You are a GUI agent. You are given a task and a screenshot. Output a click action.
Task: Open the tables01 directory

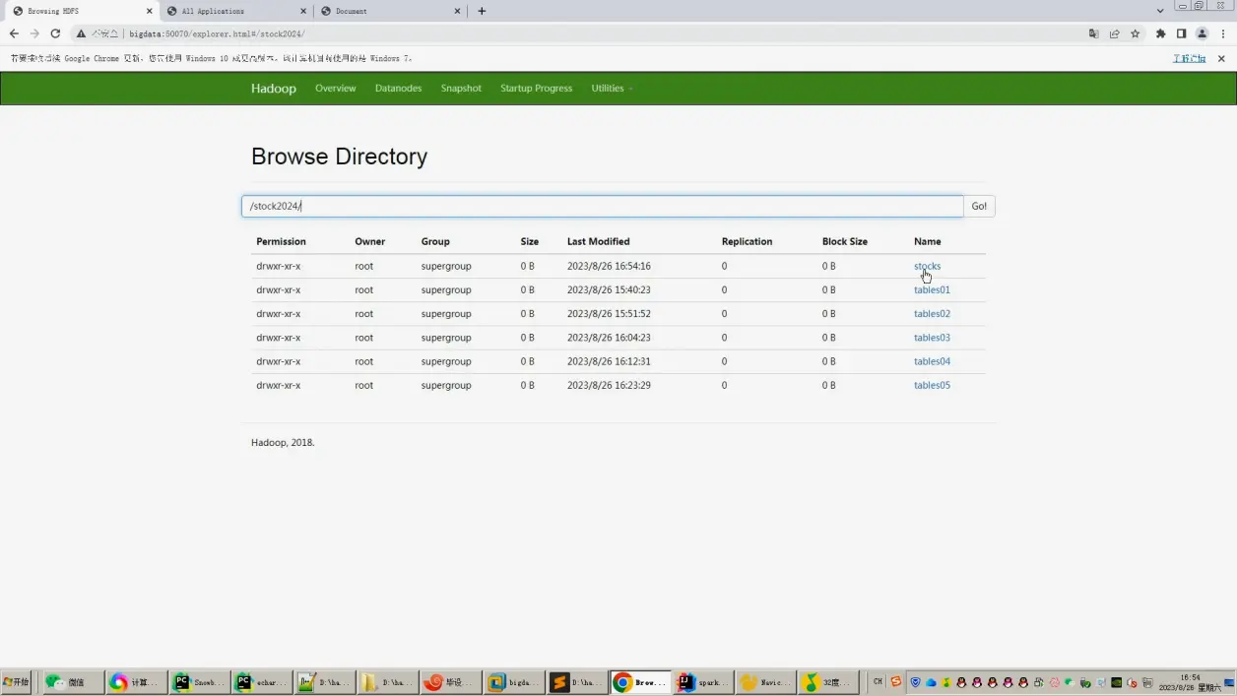(x=932, y=290)
